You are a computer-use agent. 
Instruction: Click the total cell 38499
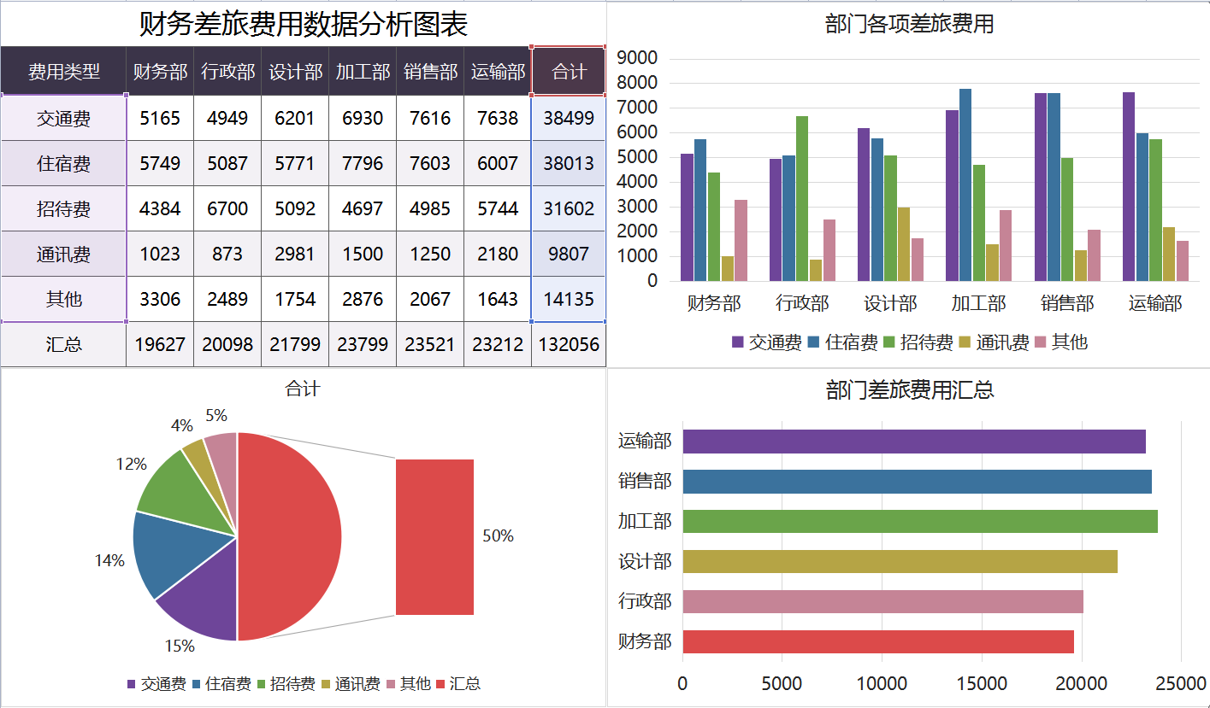click(x=569, y=119)
